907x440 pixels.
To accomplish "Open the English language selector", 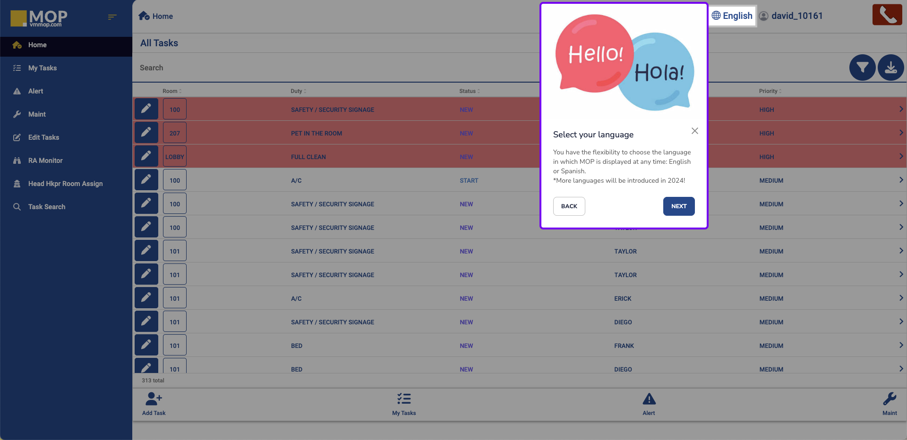I will point(732,16).
